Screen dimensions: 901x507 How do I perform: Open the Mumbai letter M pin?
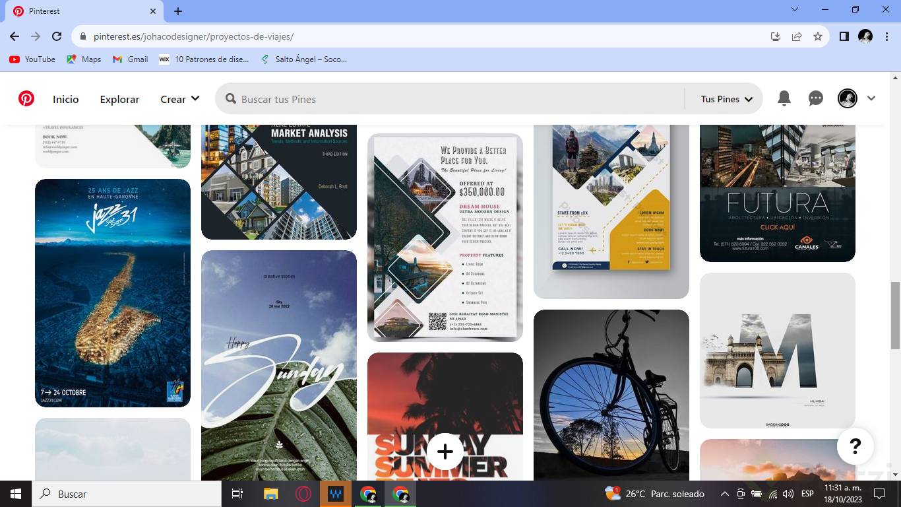778,351
